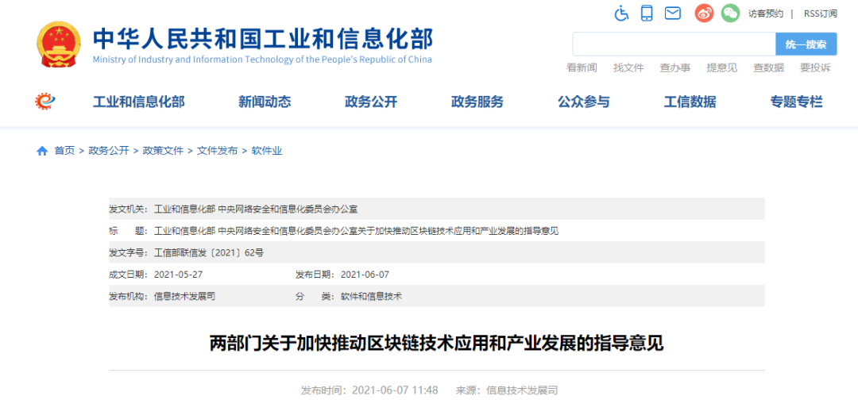Click the ministry Chinese name title
Screen dimensions: 858x415
263,38
